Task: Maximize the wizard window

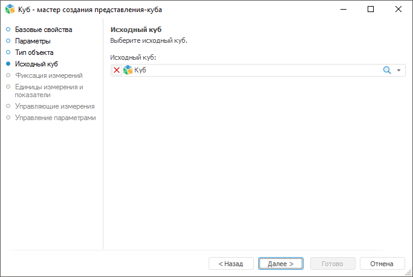Action: [x=371, y=10]
